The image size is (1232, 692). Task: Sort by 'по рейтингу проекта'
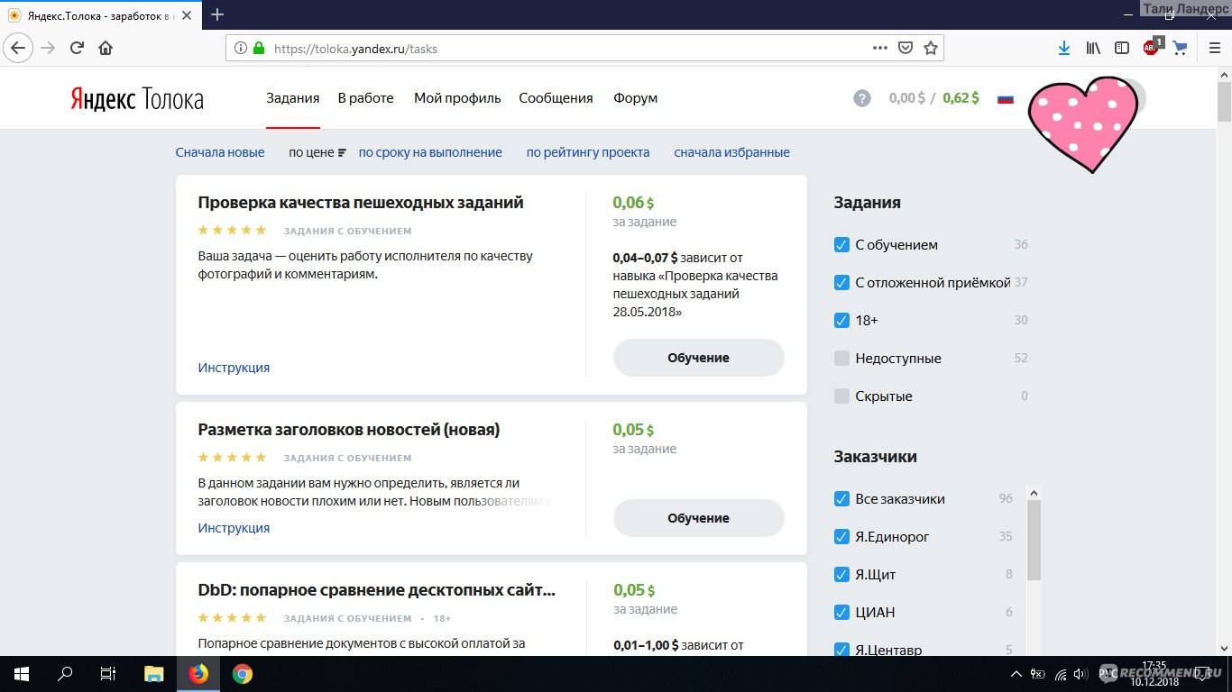click(588, 152)
